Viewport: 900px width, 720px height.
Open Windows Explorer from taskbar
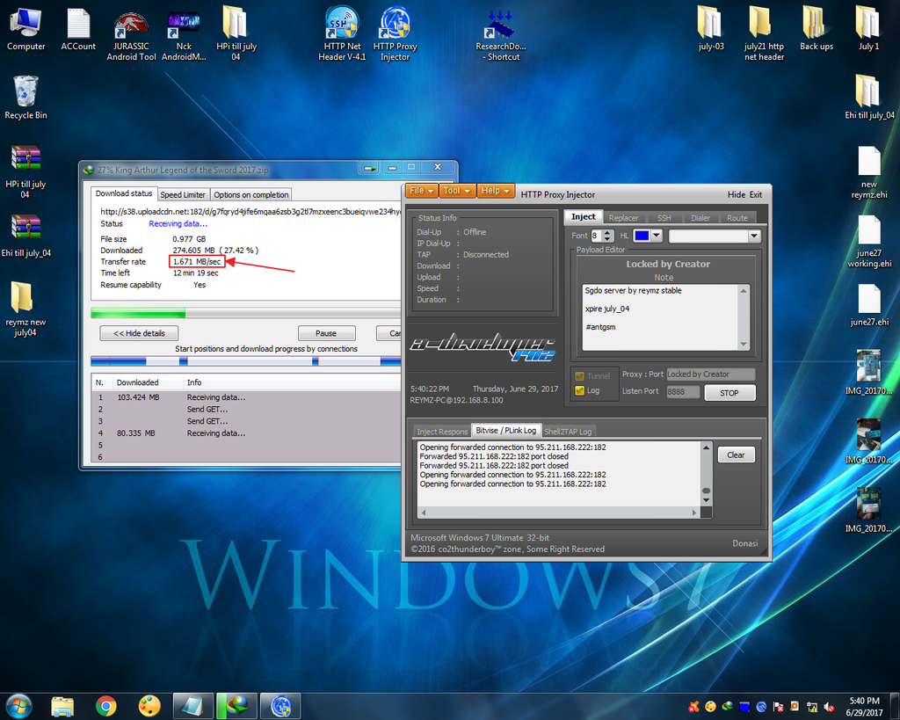[x=62, y=706]
